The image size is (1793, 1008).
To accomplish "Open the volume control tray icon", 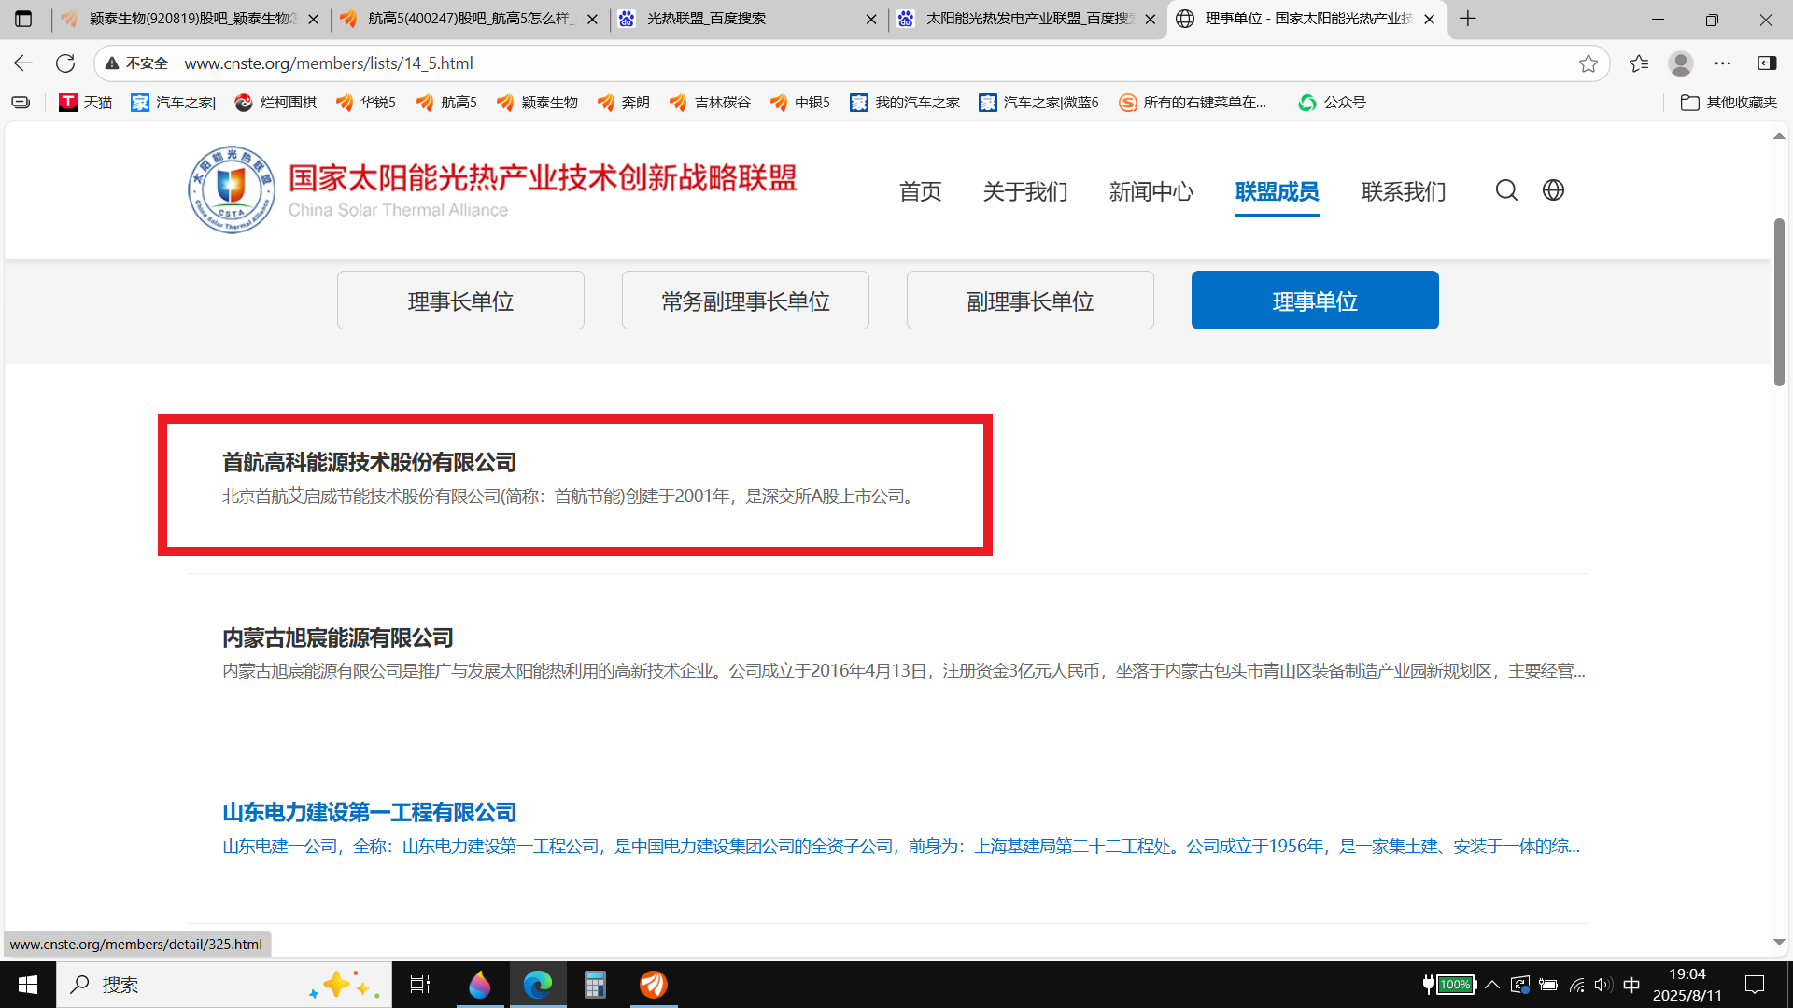I will (1603, 985).
